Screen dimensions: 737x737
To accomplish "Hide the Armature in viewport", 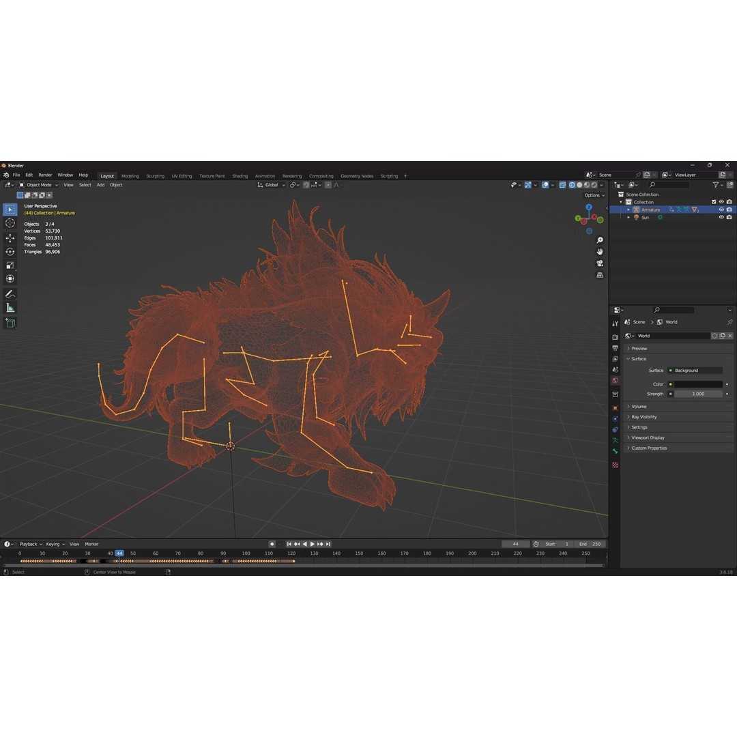I will pyautogui.click(x=721, y=209).
